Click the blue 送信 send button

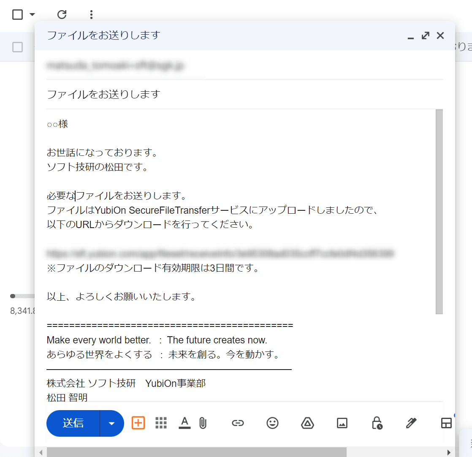tap(73, 423)
